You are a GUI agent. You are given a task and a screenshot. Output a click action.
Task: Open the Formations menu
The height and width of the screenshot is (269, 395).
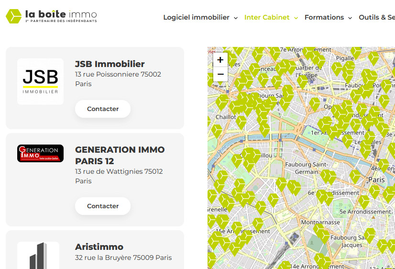point(324,17)
